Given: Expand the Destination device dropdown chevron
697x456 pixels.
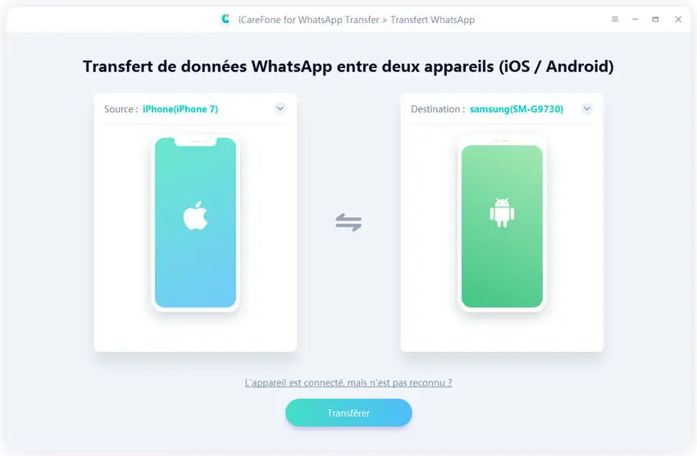Looking at the screenshot, I should pos(587,108).
